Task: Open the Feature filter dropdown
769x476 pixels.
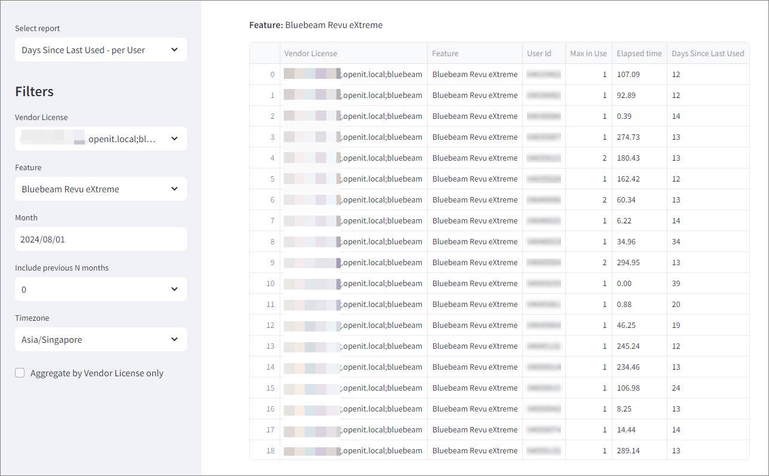Action: coord(100,189)
